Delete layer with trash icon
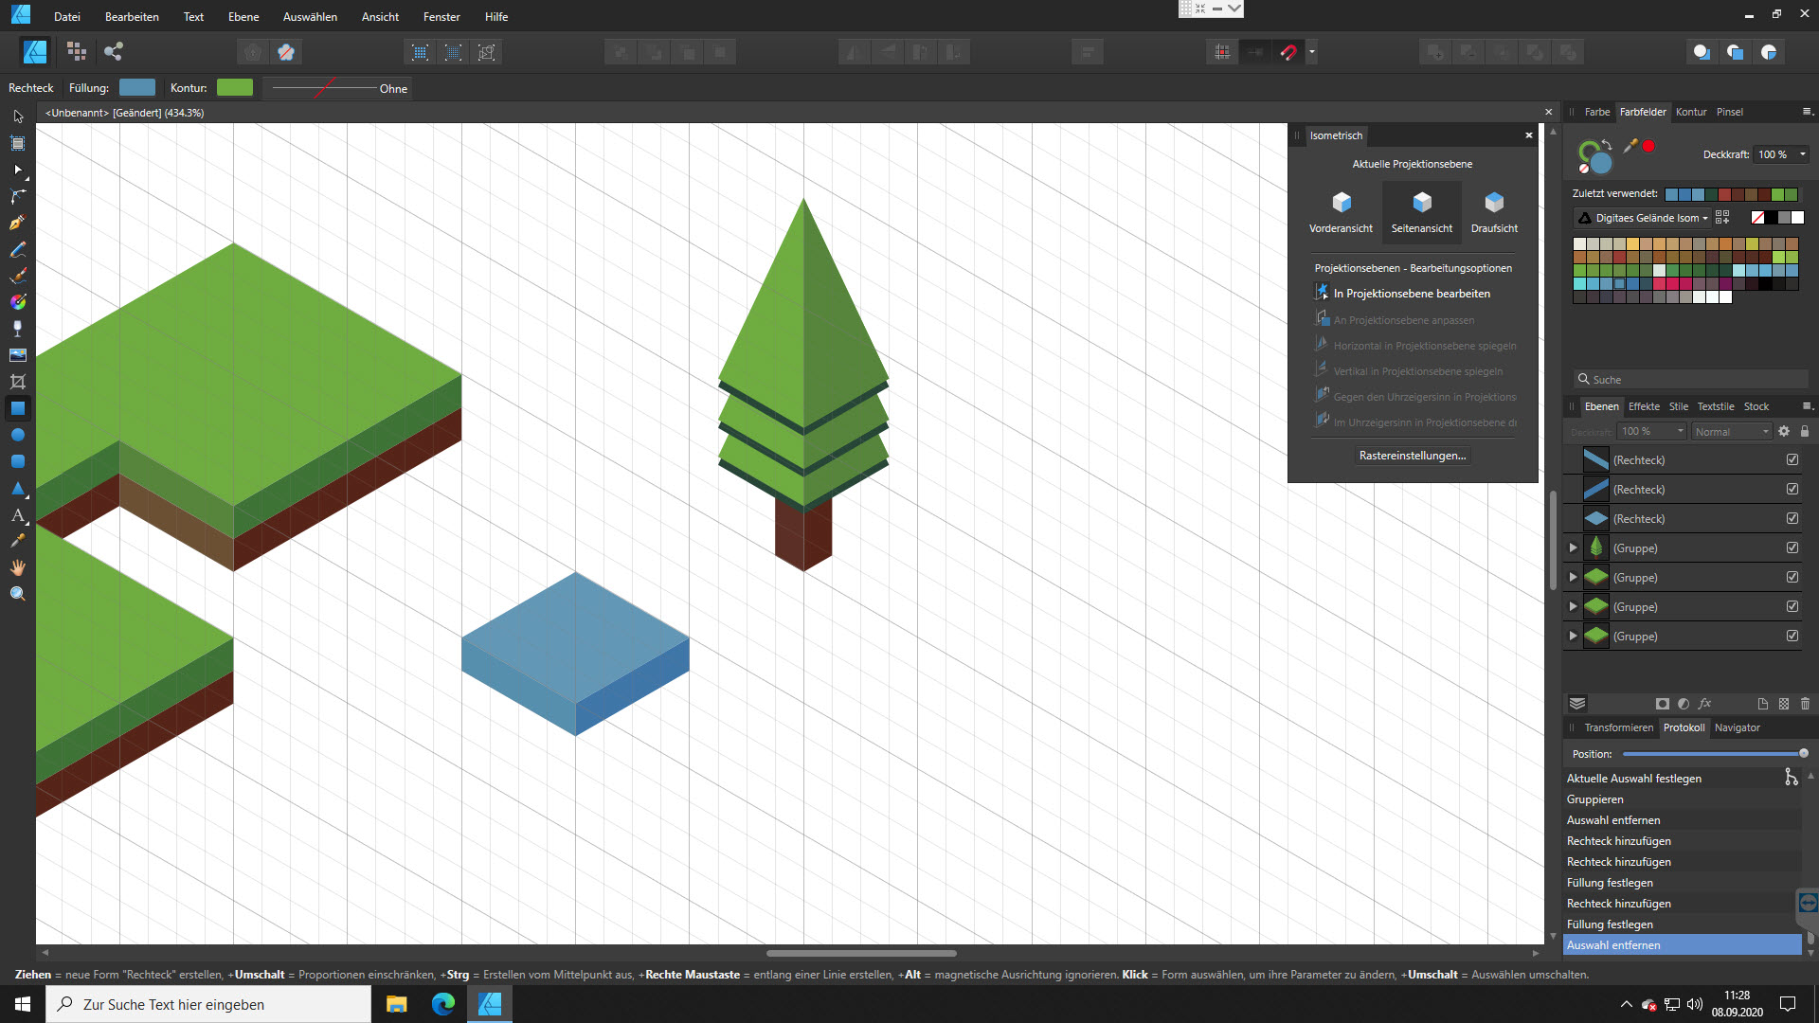 coord(1805,704)
